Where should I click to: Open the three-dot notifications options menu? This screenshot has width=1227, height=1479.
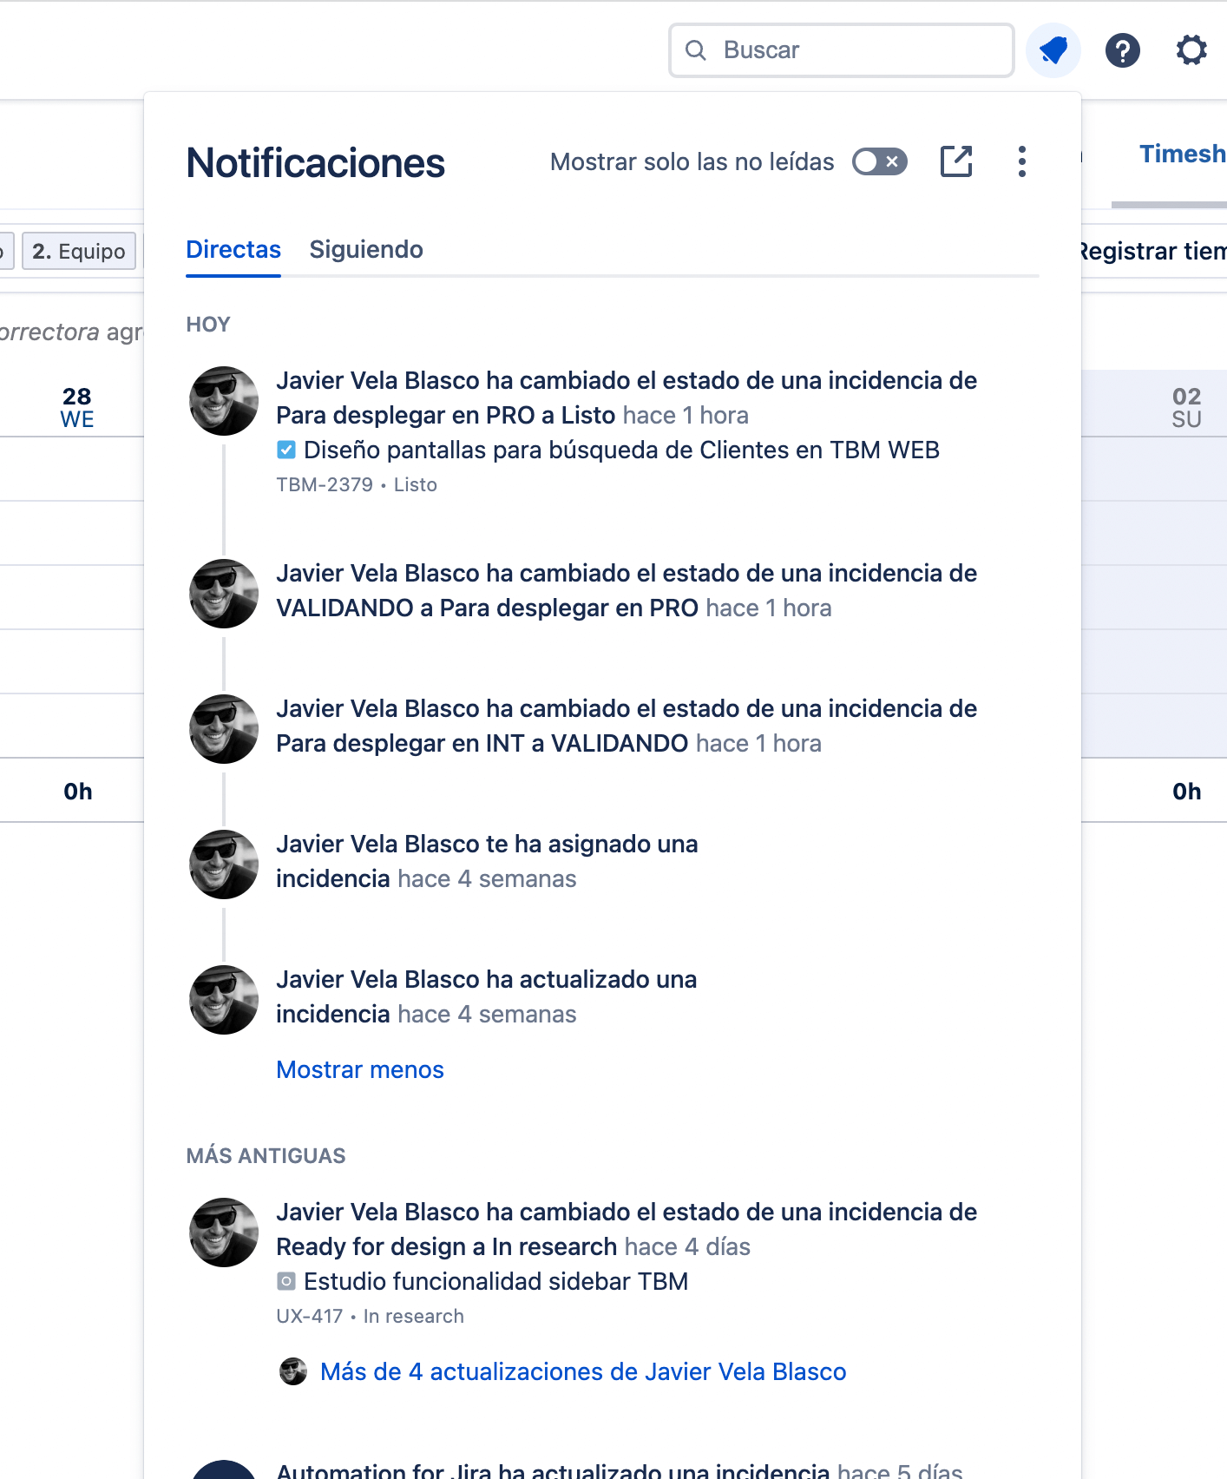(x=1022, y=161)
